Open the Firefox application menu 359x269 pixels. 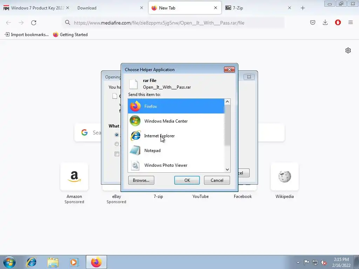pos(351,22)
